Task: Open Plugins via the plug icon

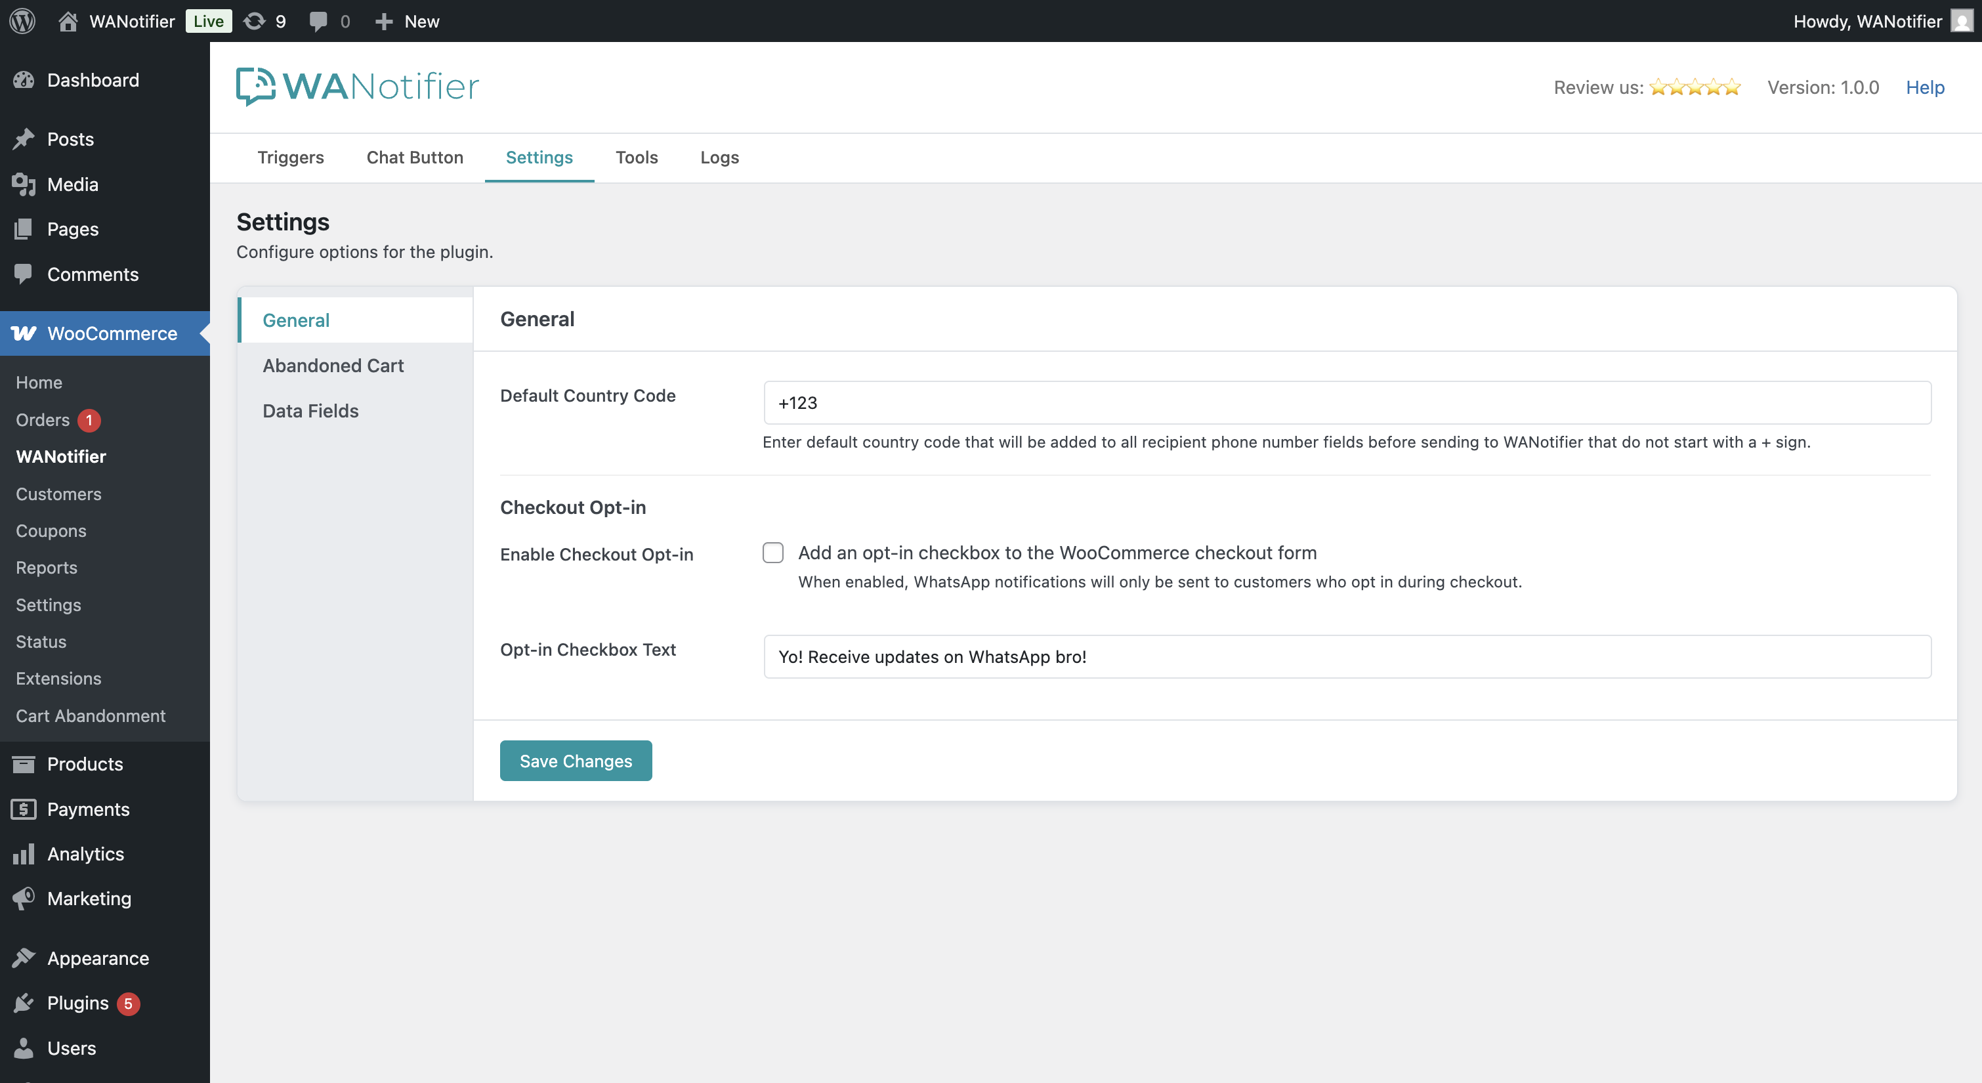Action: pyautogui.click(x=24, y=1003)
